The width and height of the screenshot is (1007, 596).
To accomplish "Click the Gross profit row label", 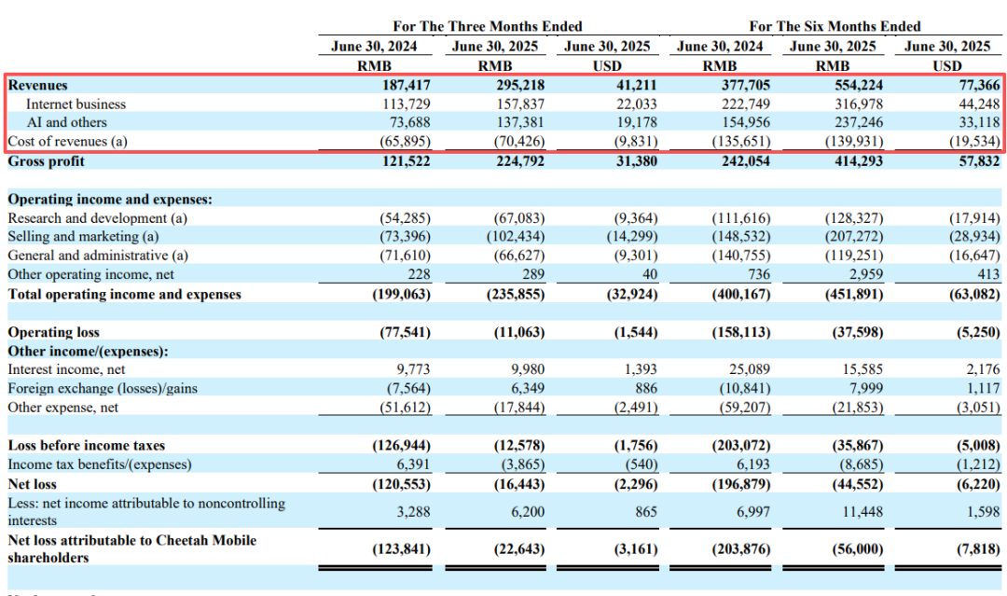I will tap(47, 161).
